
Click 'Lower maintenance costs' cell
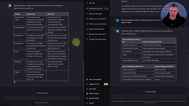pos(132,60)
